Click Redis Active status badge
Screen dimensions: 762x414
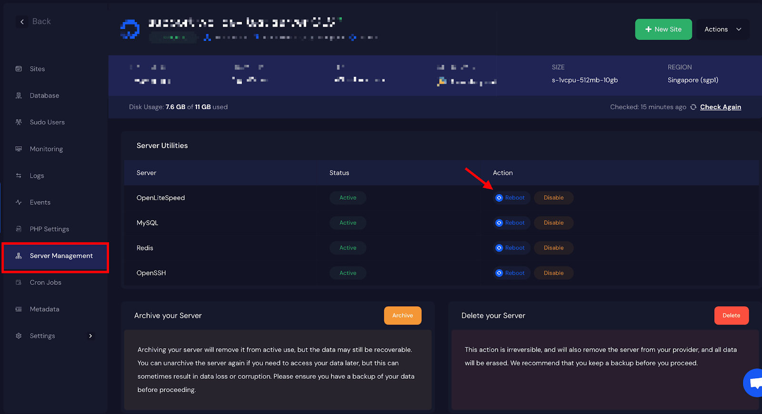[x=348, y=248]
